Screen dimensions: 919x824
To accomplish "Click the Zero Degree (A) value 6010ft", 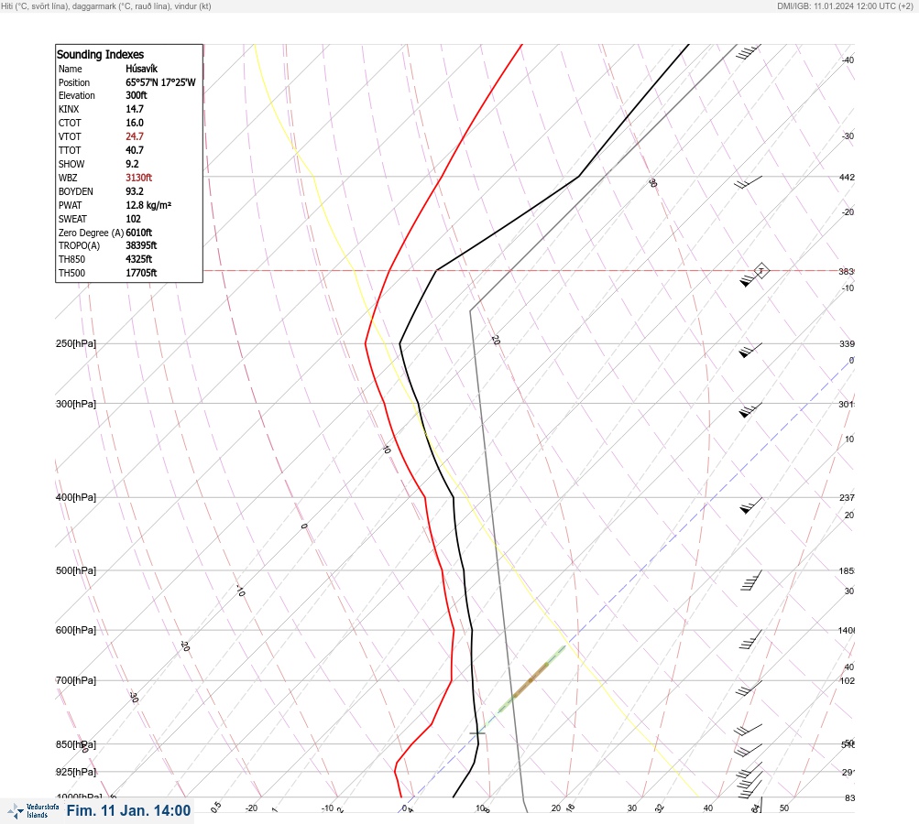I will pyautogui.click(x=138, y=233).
